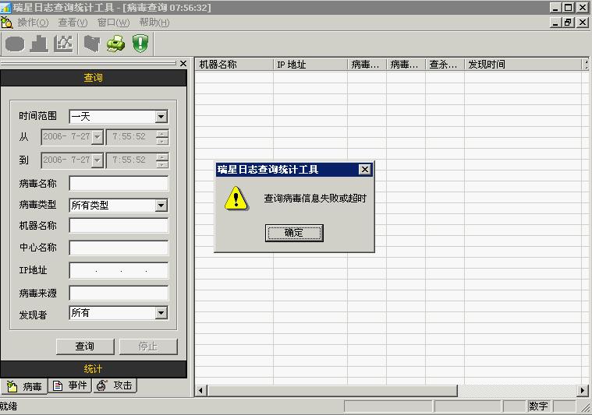The height and width of the screenshot is (415, 592).
Task: Click the 从 time spinner
Action: coord(162,137)
